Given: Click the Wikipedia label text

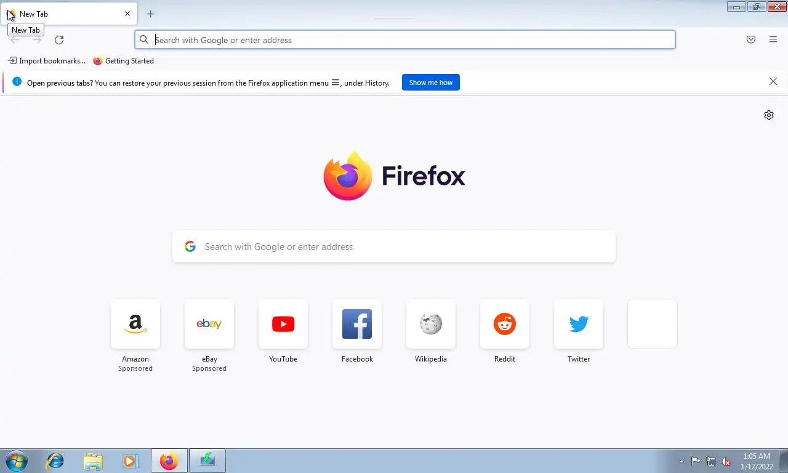Looking at the screenshot, I should [431, 359].
